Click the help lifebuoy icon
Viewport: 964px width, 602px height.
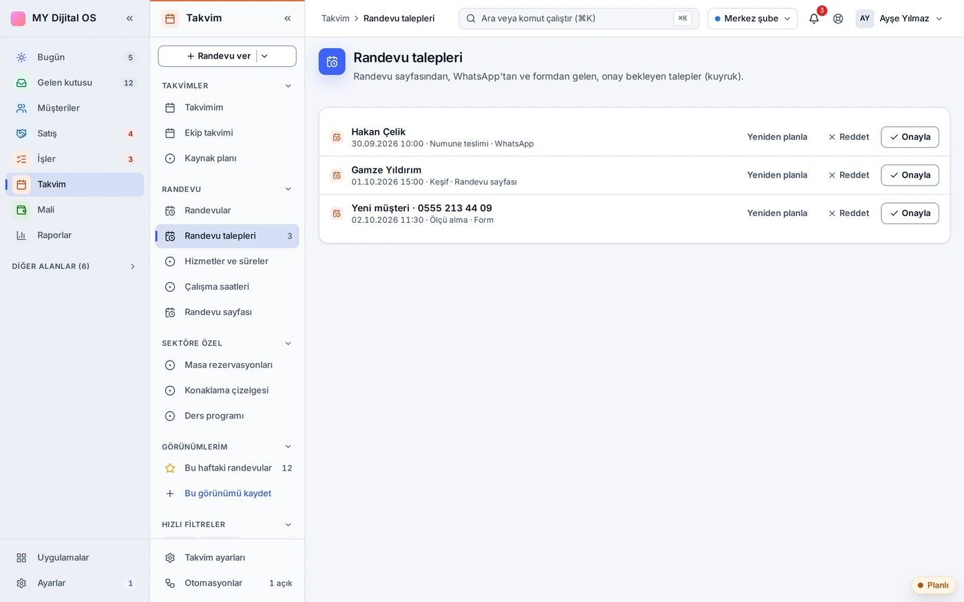click(838, 19)
